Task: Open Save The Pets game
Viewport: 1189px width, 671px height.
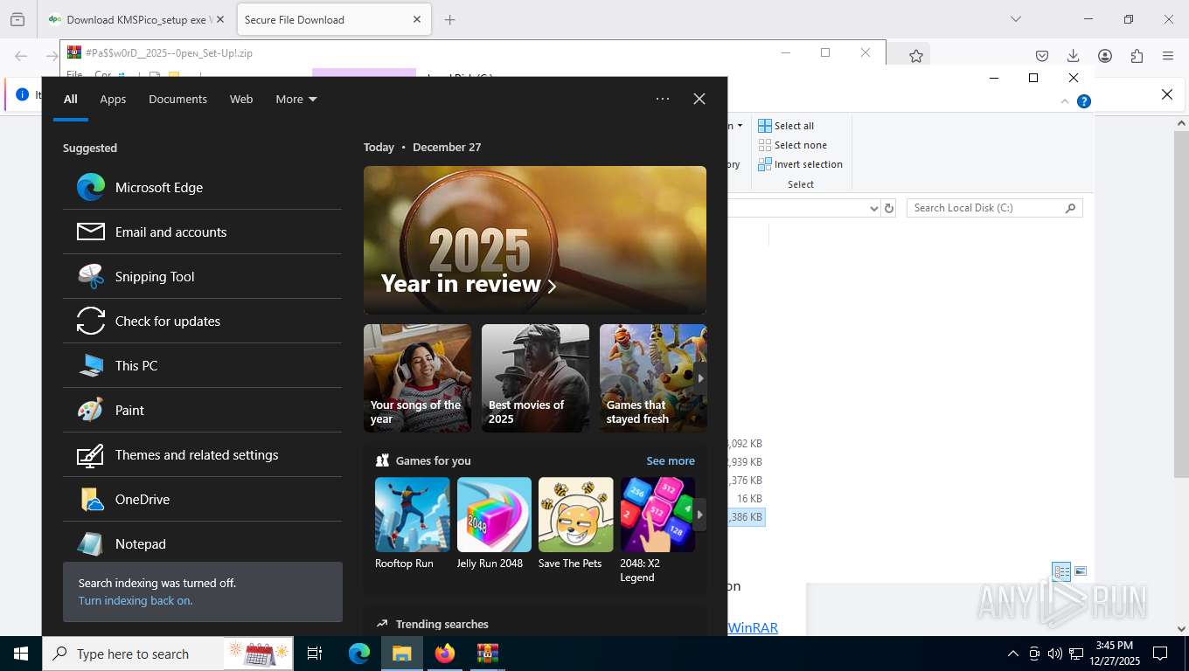Action: (x=575, y=523)
